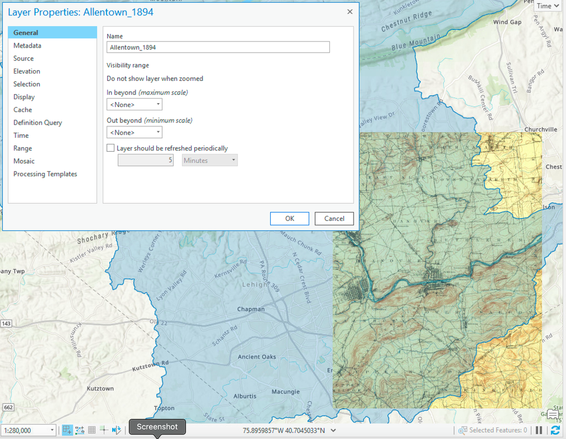The width and height of the screenshot is (566, 439).
Task: Select the Definition Query tab
Action: point(37,122)
